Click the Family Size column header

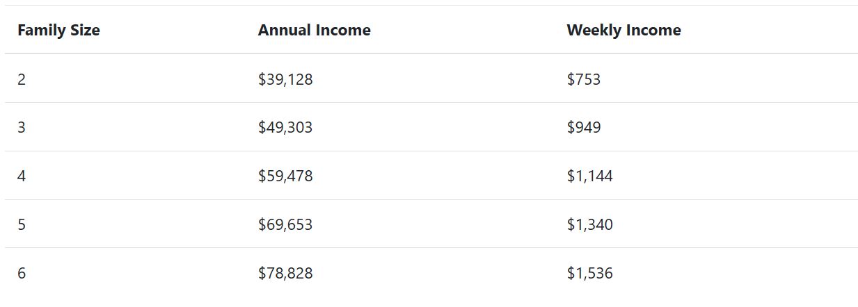58,31
